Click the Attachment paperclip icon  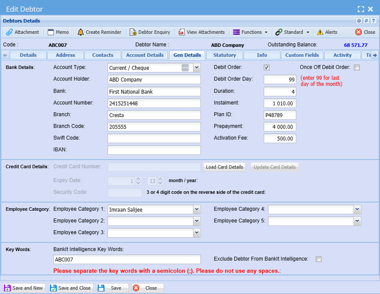(x=9, y=32)
